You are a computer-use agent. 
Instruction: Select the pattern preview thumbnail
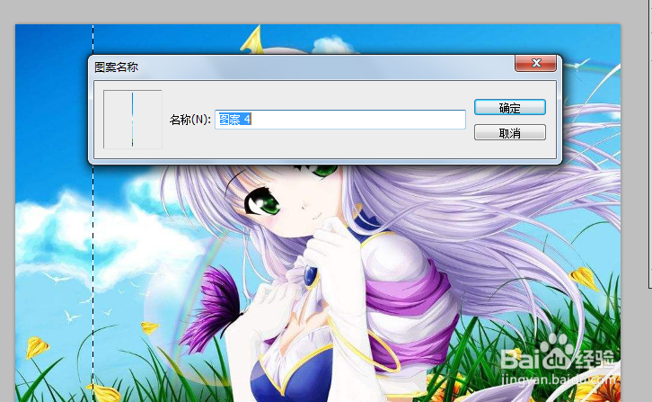(133, 120)
